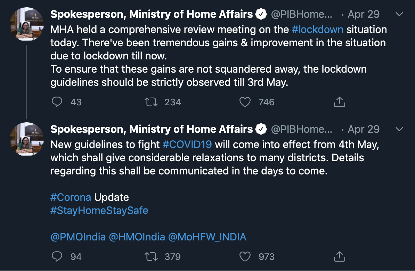Reply to the first tweet about lockdown review

(57, 102)
